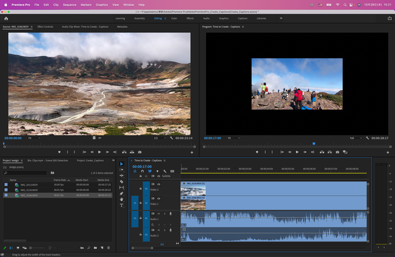Viewport: 395px width, 257px height.
Task: Open Program monitor wrench settings
Action: tap(367, 138)
